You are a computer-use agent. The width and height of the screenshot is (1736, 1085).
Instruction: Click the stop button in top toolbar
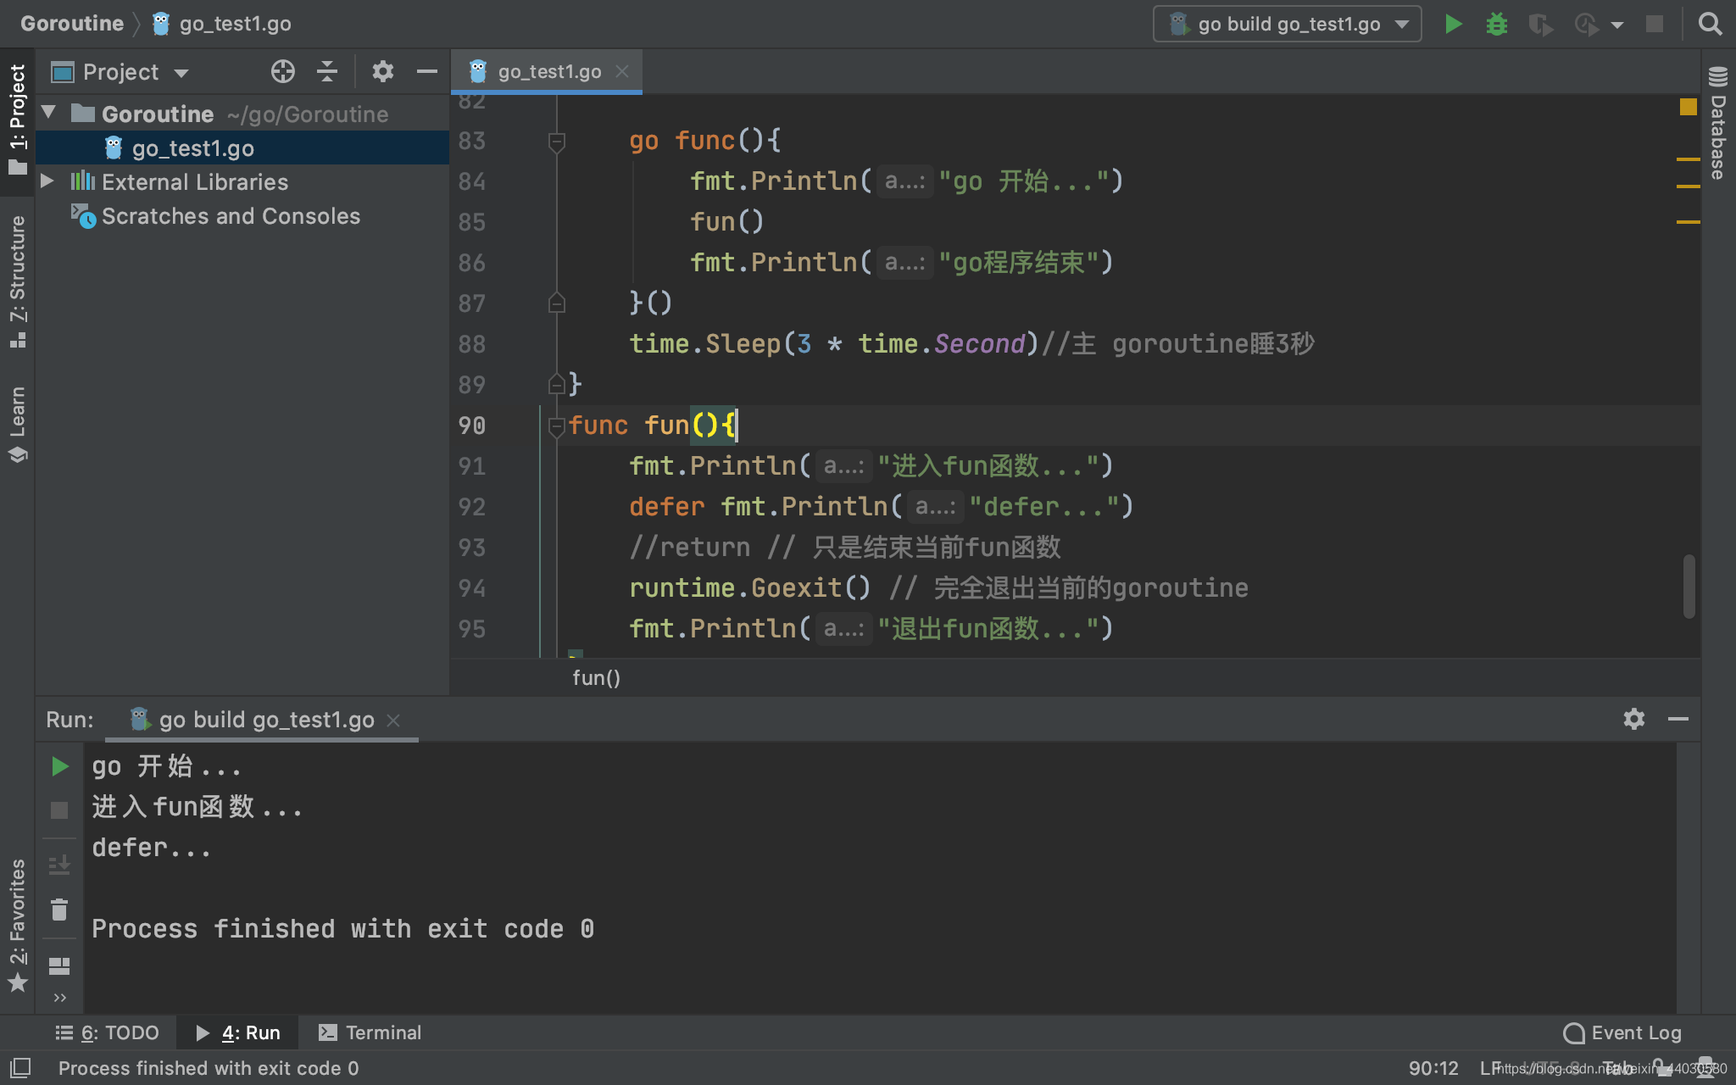pyautogui.click(x=1655, y=24)
